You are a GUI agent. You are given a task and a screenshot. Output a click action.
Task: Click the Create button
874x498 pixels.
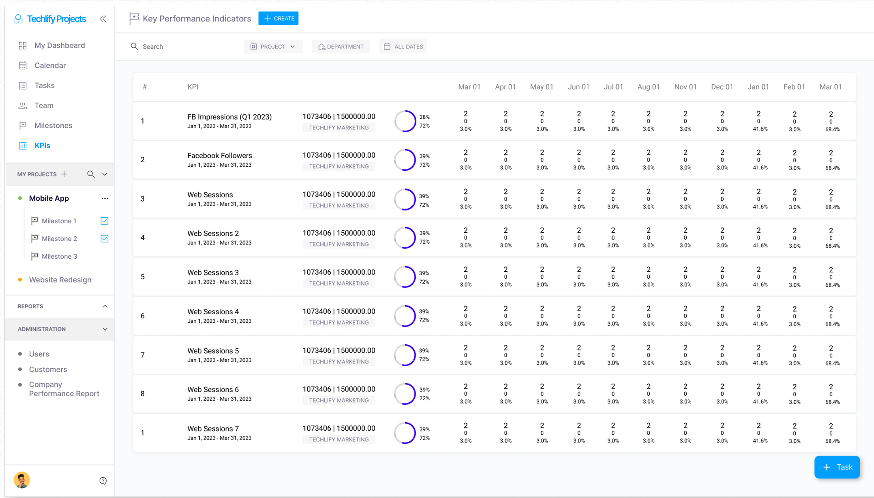coord(278,18)
